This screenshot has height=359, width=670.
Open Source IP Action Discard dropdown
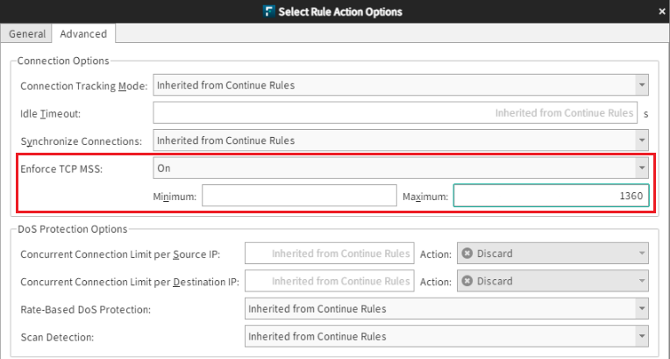click(552, 254)
